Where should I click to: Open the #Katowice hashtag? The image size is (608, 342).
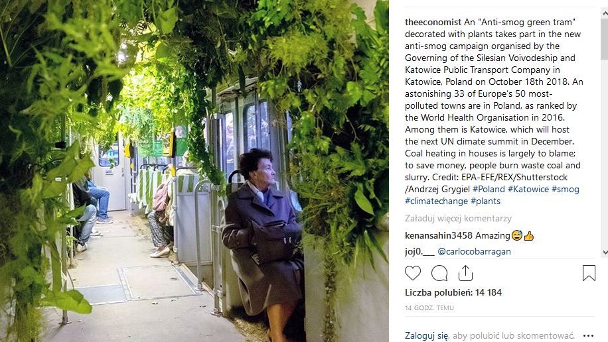click(528, 189)
